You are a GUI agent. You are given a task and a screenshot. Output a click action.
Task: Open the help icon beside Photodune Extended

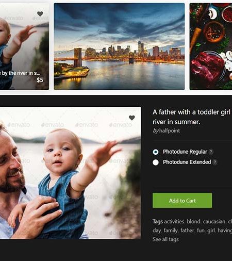pyautogui.click(x=215, y=162)
